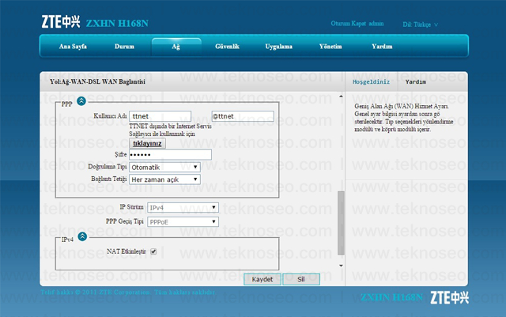Screen dimensions: 506x317
Task: Collapse the IPv4 section arrow icon
Action: (x=82, y=236)
